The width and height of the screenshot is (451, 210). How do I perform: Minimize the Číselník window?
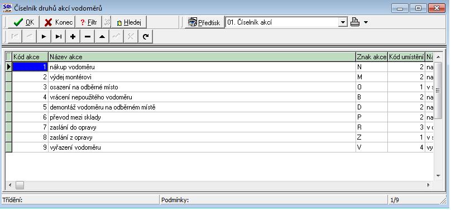[400, 8]
